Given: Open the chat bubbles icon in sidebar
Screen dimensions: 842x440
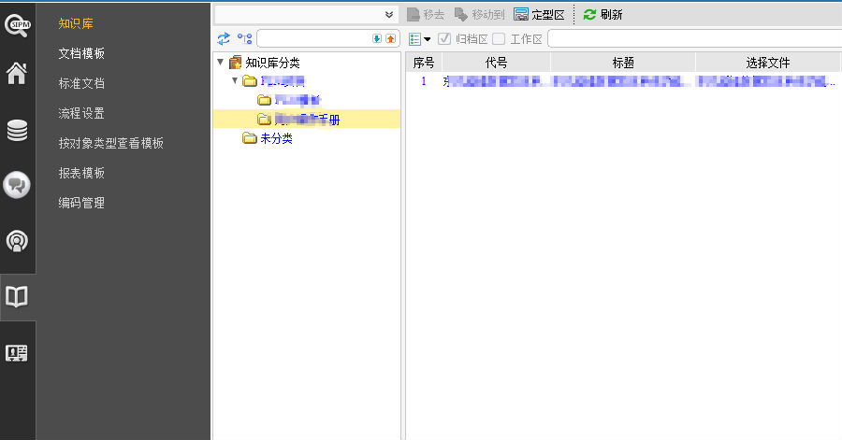Looking at the screenshot, I should [17, 185].
